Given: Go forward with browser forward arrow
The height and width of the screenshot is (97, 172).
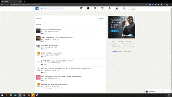Looking at the screenshot, I should coord(5,5).
